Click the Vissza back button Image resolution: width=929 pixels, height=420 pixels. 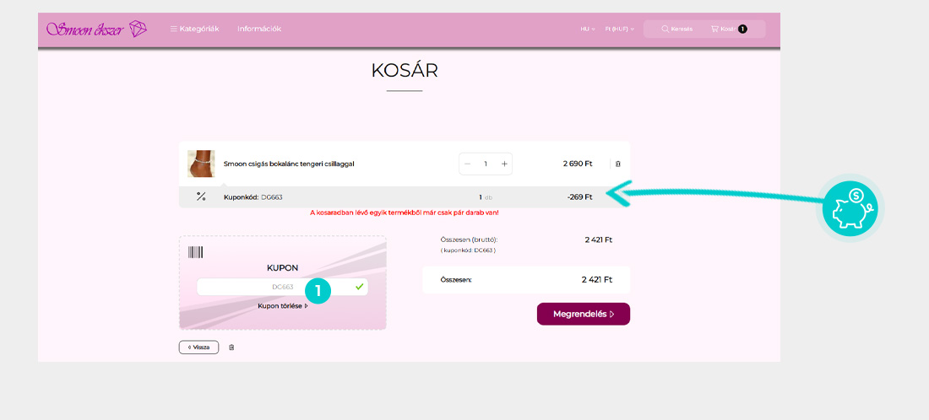tap(198, 347)
